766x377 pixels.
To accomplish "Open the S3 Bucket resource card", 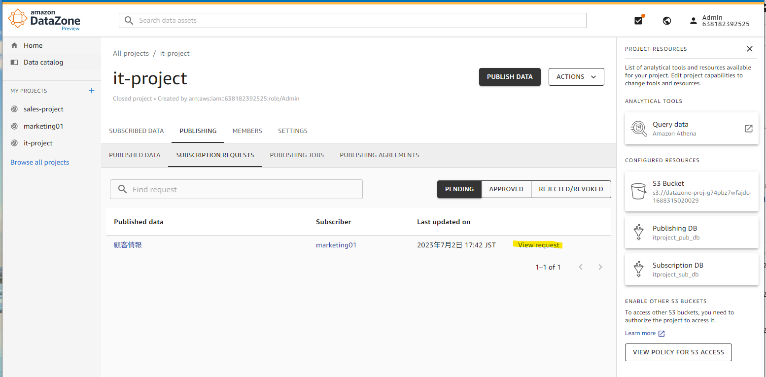I will pos(692,191).
